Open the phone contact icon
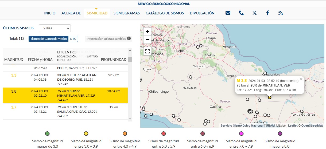 coord(241,13)
